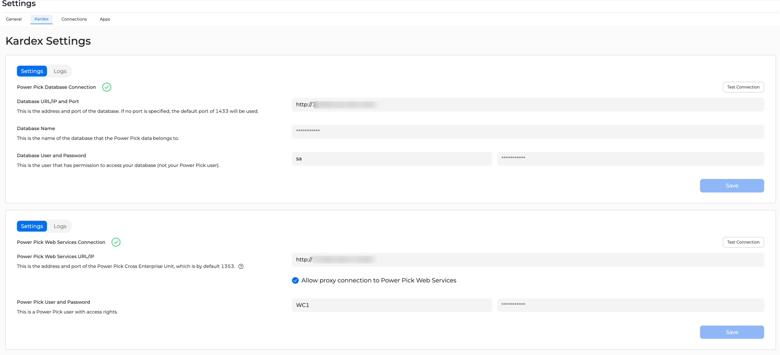Select Settings in Database Connection panel
The width and height of the screenshot is (780, 355).
(32, 71)
